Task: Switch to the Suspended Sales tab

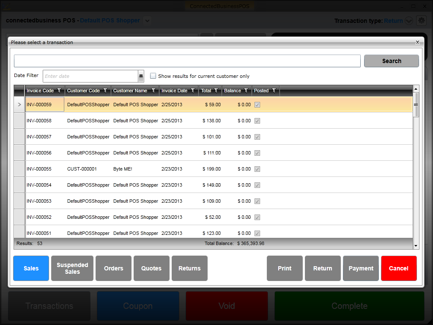Action: pyautogui.click(x=72, y=268)
